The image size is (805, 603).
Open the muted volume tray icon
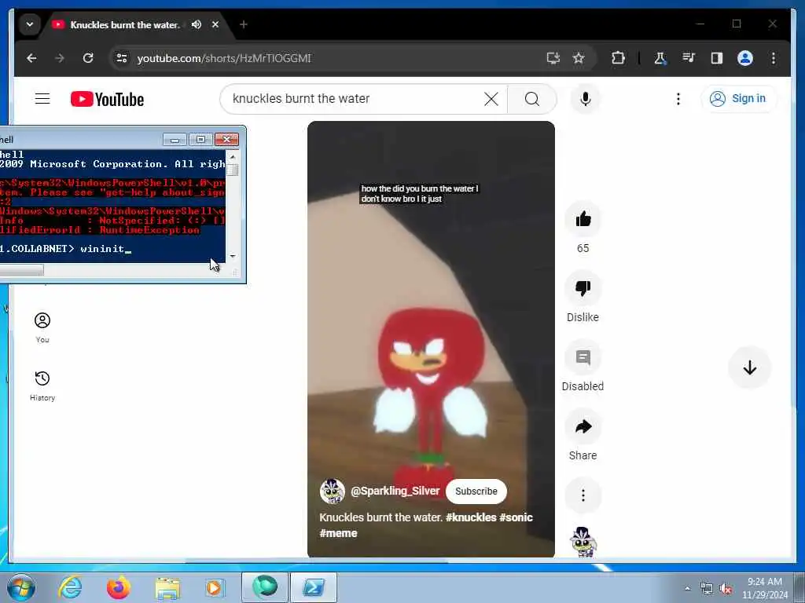click(x=726, y=589)
